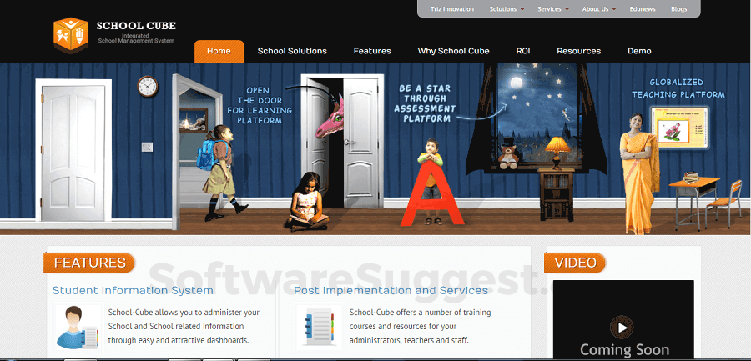
Task: Click the girl reading on the floor
Action: click(x=306, y=201)
